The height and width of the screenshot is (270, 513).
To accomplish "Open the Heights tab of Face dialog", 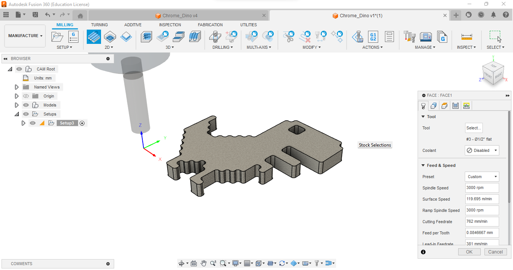I will coord(444,106).
